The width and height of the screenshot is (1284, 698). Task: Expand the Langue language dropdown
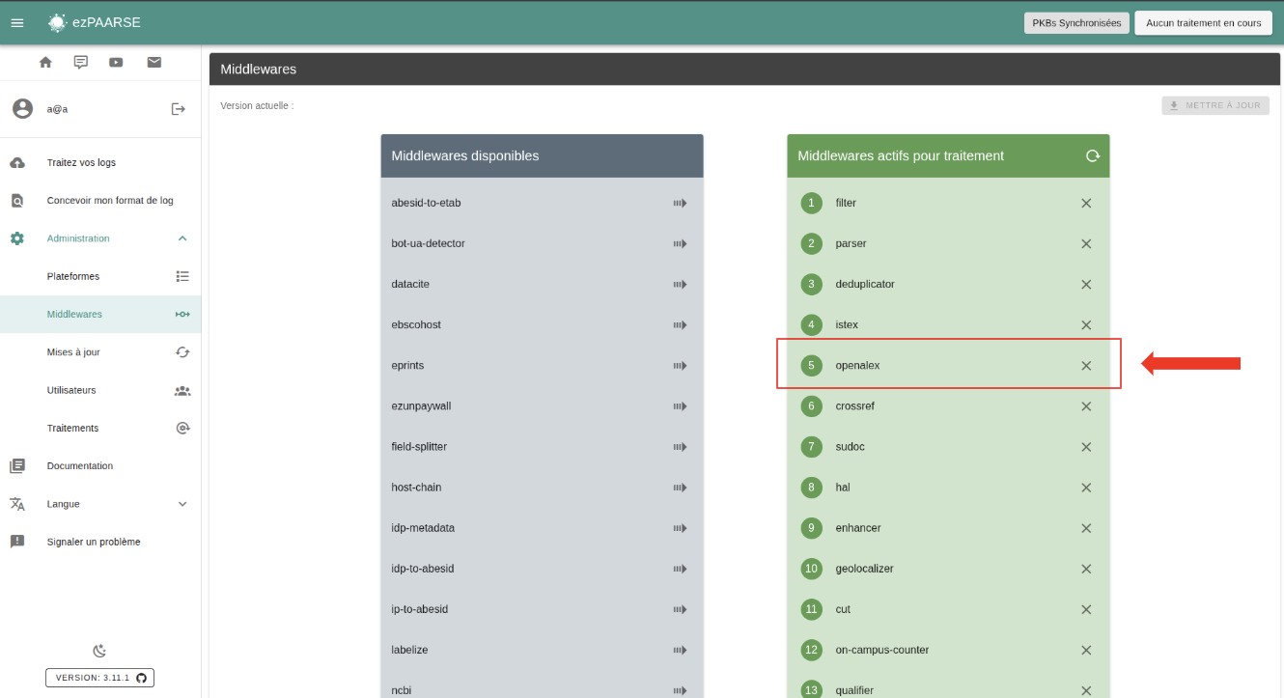[x=182, y=504]
